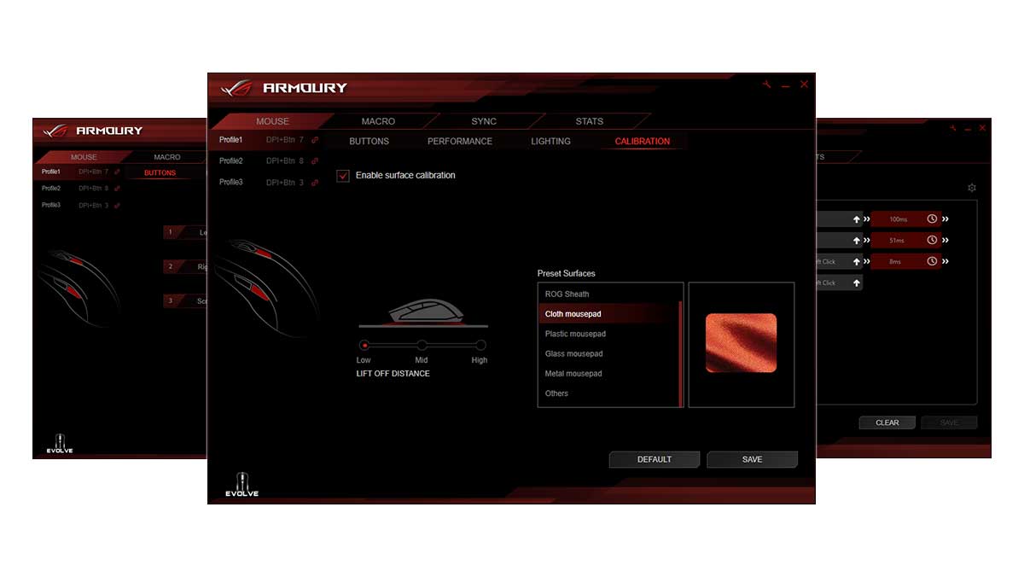The height and width of the screenshot is (577, 1024).
Task: Toggle Enable surface calibration checkbox
Action: pyautogui.click(x=343, y=176)
